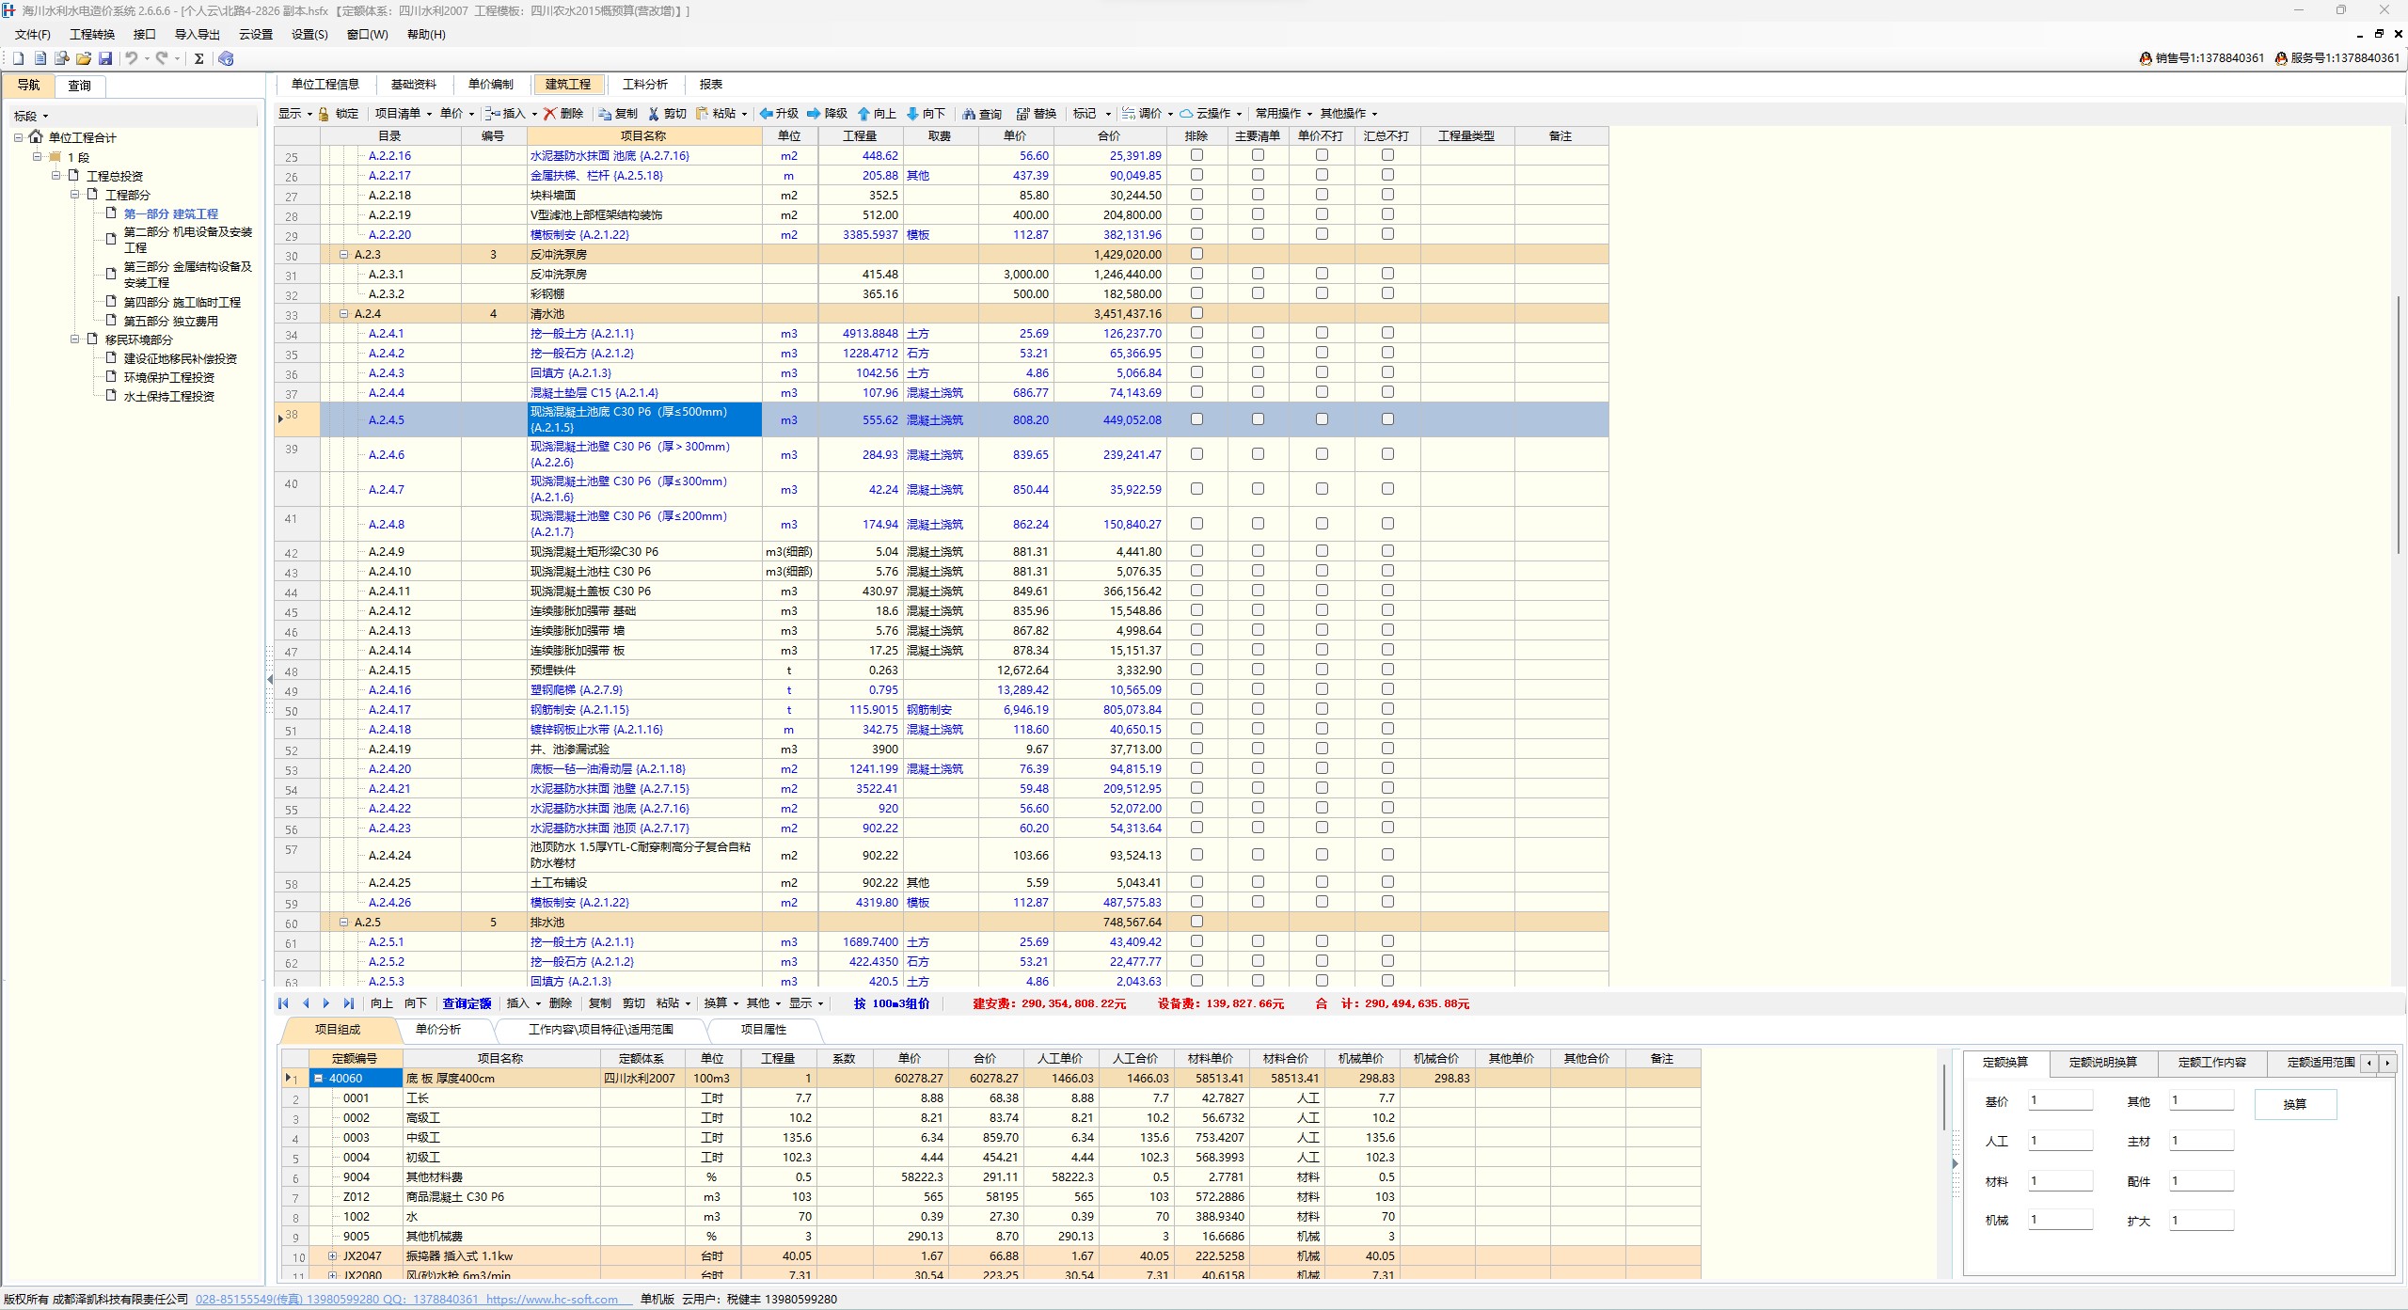Click the 查询 binoculars icon
Screen dimensions: 2408x1310
coord(969,114)
